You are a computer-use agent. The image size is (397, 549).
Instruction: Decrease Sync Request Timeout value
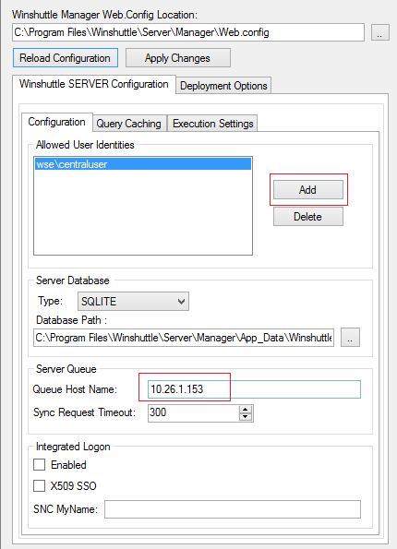pos(246,417)
